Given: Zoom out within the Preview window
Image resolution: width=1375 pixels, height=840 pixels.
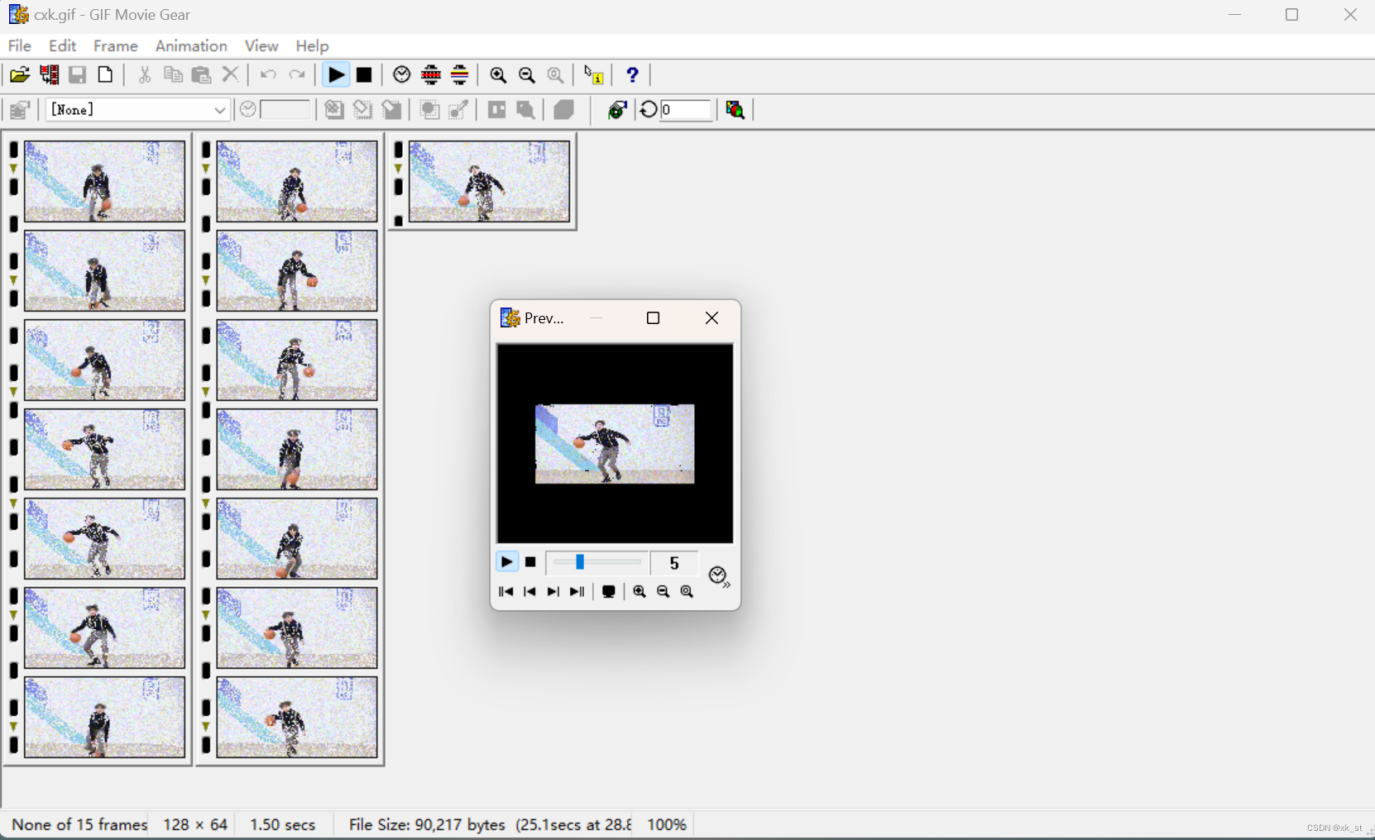Looking at the screenshot, I should click(663, 592).
